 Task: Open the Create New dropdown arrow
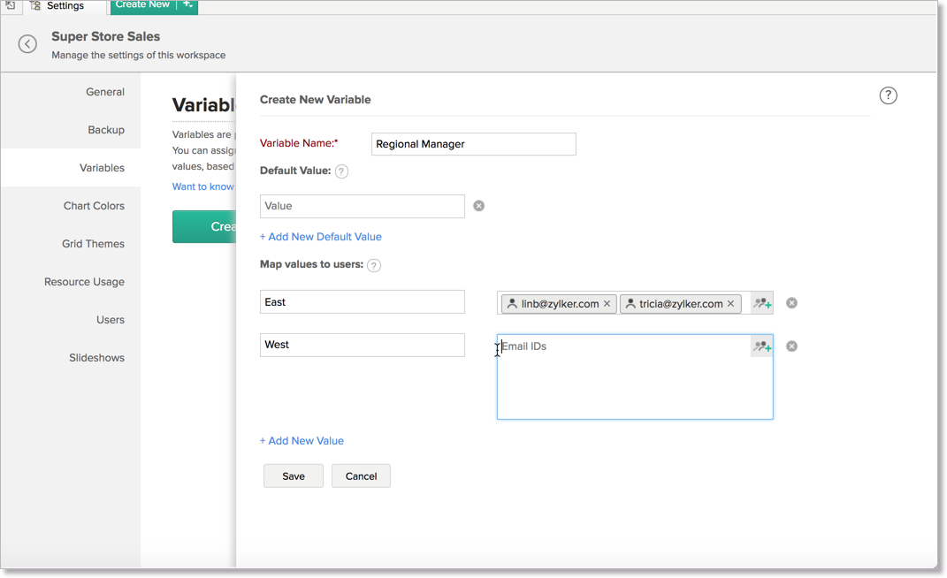click(x=187, y=4)
